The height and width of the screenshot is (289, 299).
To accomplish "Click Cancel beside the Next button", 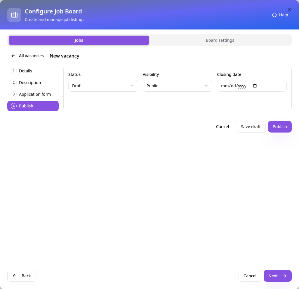I will (250, 276).
